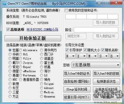124x104 pixels.
Task: Select the 微星 radio button
Action: 10,71
